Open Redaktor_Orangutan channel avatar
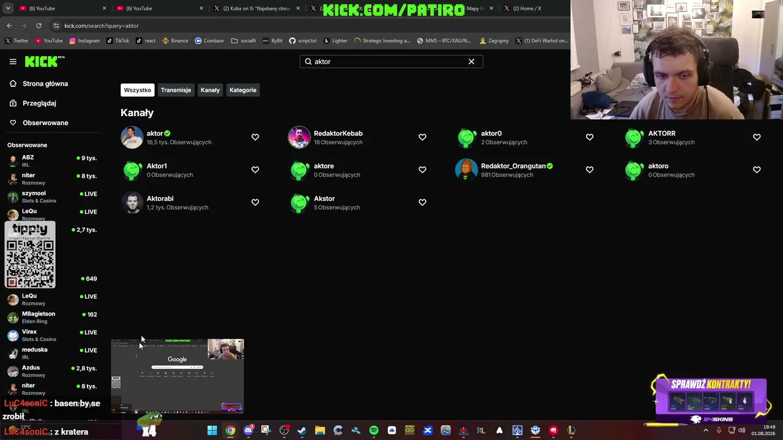 coord(466,170)
